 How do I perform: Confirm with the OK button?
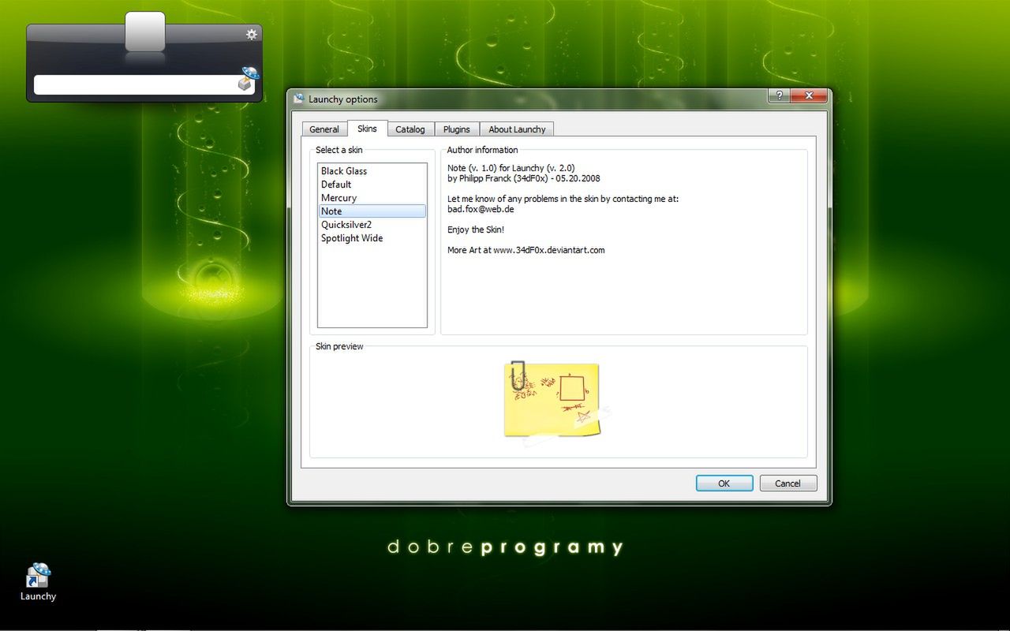point(724,484)
